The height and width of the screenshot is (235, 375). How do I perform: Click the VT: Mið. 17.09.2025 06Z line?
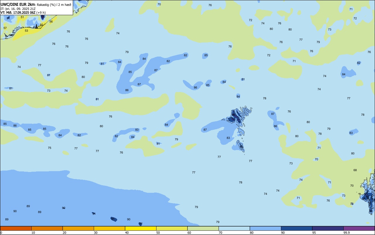click(18, 13)
